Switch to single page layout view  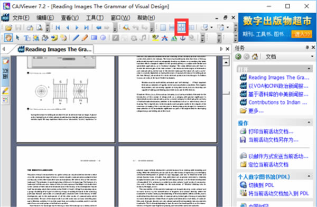pos(163,27)
